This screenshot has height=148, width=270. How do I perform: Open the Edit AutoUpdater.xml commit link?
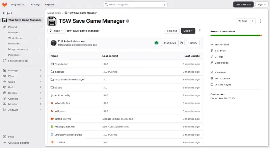(72, 41)
